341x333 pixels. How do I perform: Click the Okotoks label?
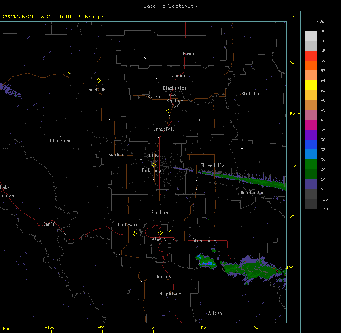(x=163, y=277)
